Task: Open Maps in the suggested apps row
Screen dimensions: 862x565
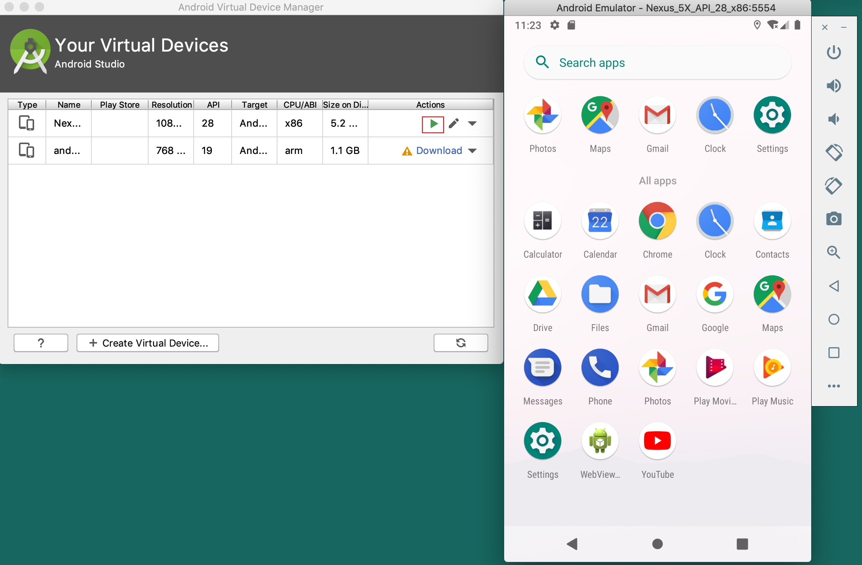Action: pos(600,124)
